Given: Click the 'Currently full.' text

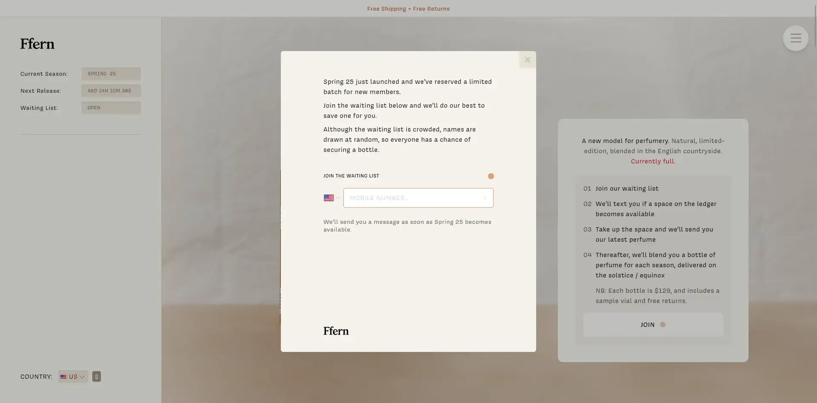Looking at the screenshot, I should 653,161.
